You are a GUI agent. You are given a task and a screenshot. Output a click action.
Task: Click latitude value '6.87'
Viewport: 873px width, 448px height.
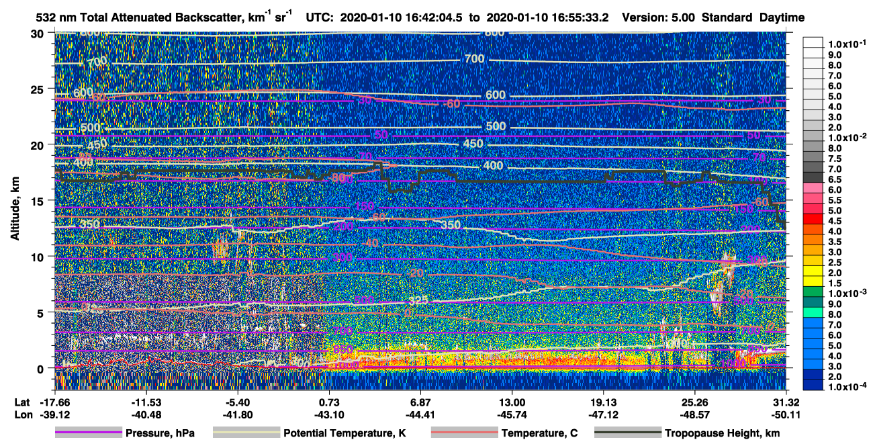(420, 402)
